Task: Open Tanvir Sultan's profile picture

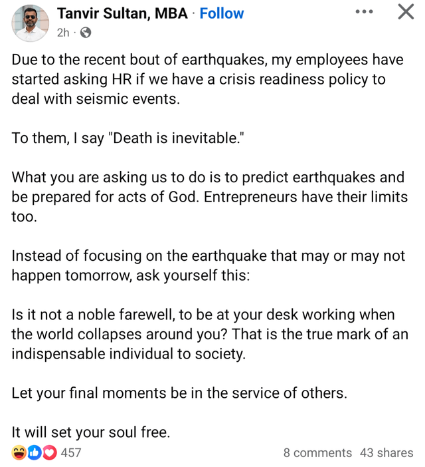Action: (x=31, y=23)
